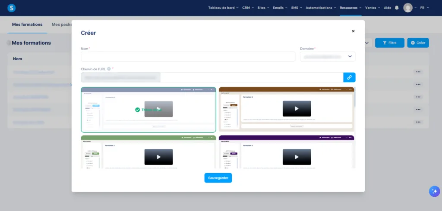Open the notifications bell
Screen dimensions: 442x211
coord(397,8)
